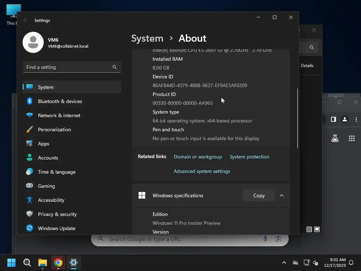361x271 pixels.
Task: Open Privacy & security settings
Action: 72,214
